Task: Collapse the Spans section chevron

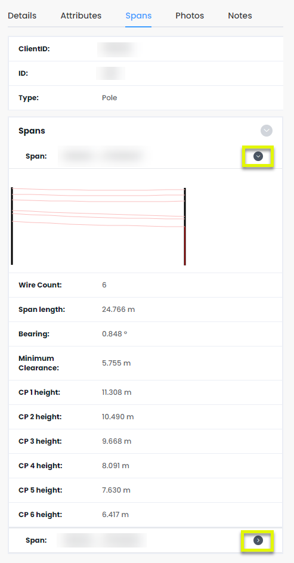Action: point(267,131)
